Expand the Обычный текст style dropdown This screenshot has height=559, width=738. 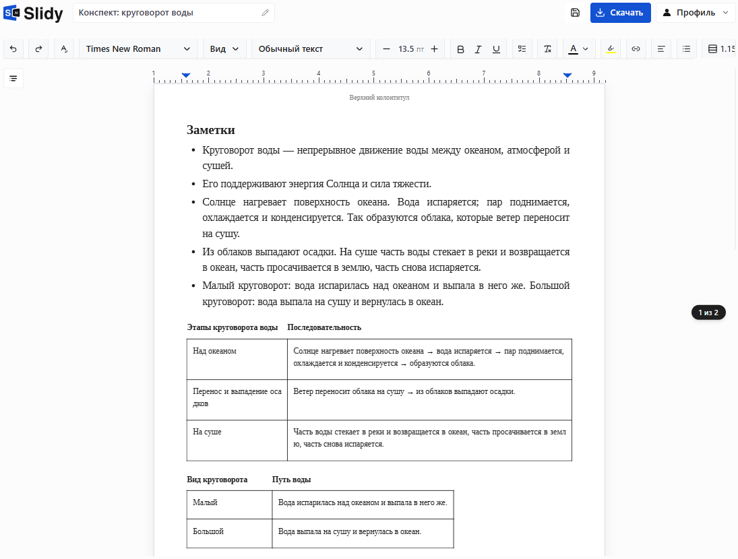tap(310, 49)
